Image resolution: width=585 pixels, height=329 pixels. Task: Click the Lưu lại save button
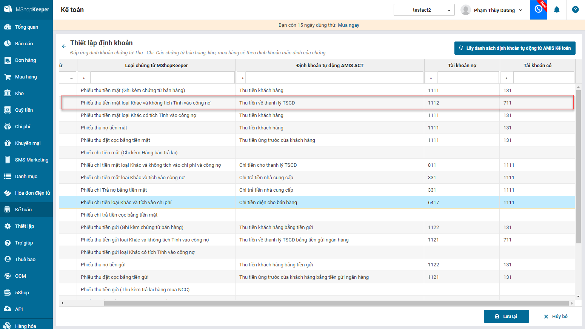[506, 316]
